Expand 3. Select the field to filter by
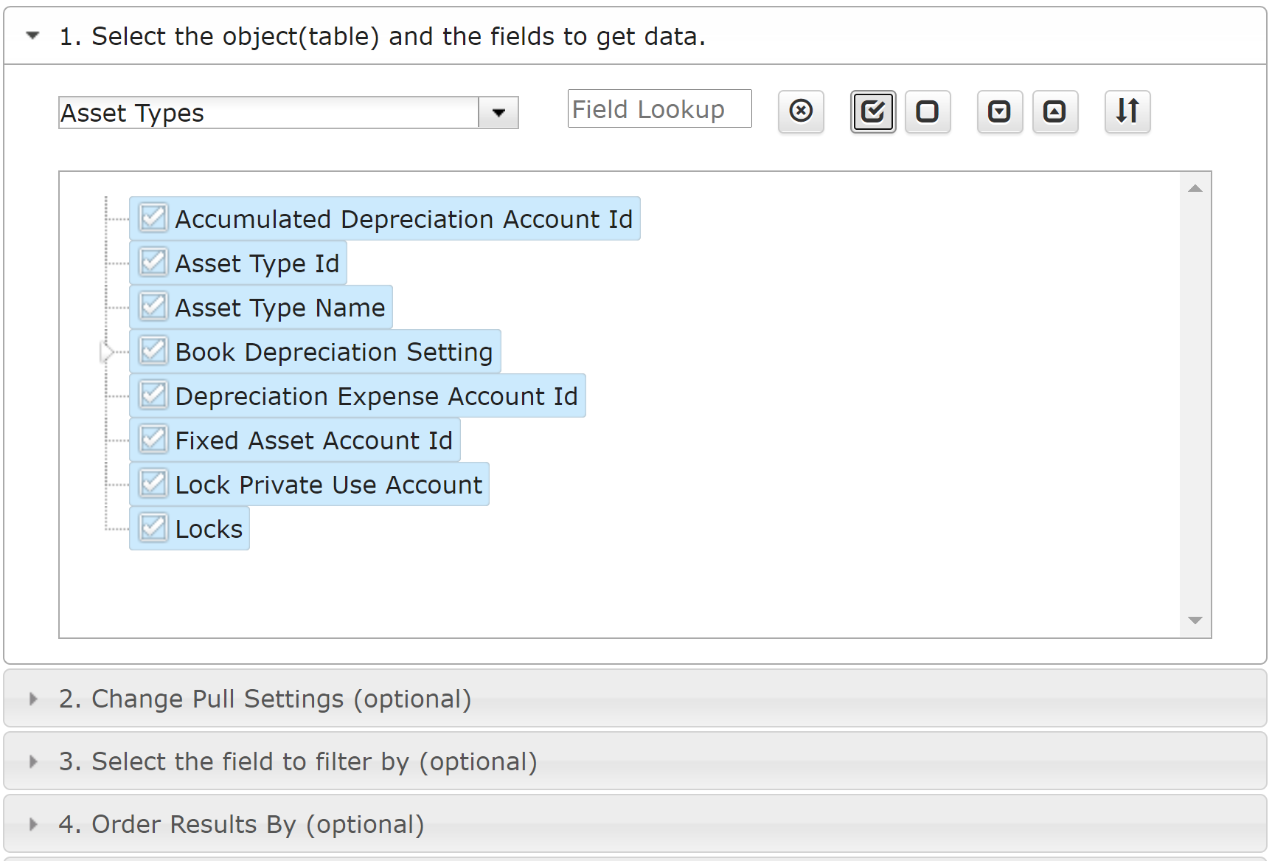Screen dimensions: 1272x861 pos(635,761)
